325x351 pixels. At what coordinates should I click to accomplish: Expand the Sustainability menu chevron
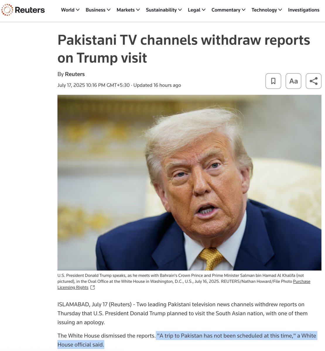point(180,10)
